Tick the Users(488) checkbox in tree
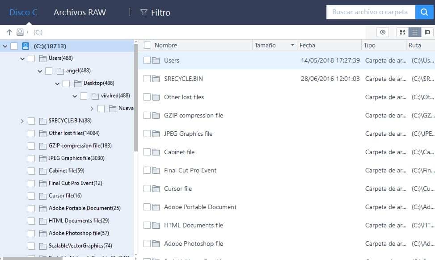435x260 pixels. tap(31, 59)
